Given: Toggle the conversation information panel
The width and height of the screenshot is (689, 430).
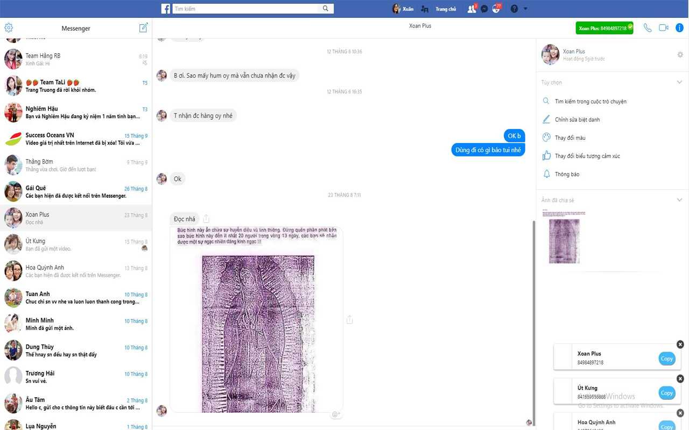Looking at the screenshot, I should (x=679, y=27).
